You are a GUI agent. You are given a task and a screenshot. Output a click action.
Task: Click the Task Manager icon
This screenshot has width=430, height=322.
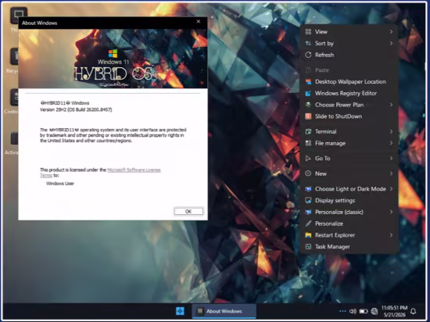(x=308, y=247)
